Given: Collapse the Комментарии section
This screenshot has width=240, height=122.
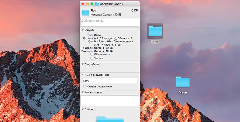Looking at the screenshot, I should (83, 92).
